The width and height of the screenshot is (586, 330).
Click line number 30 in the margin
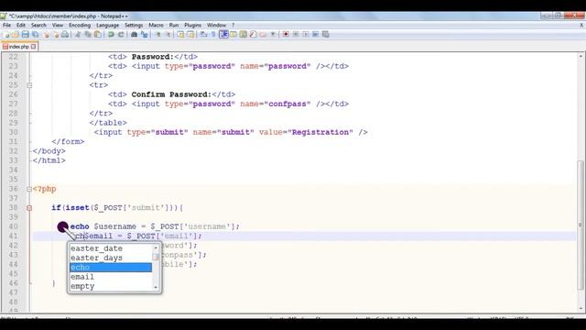[x=13, y=132]
